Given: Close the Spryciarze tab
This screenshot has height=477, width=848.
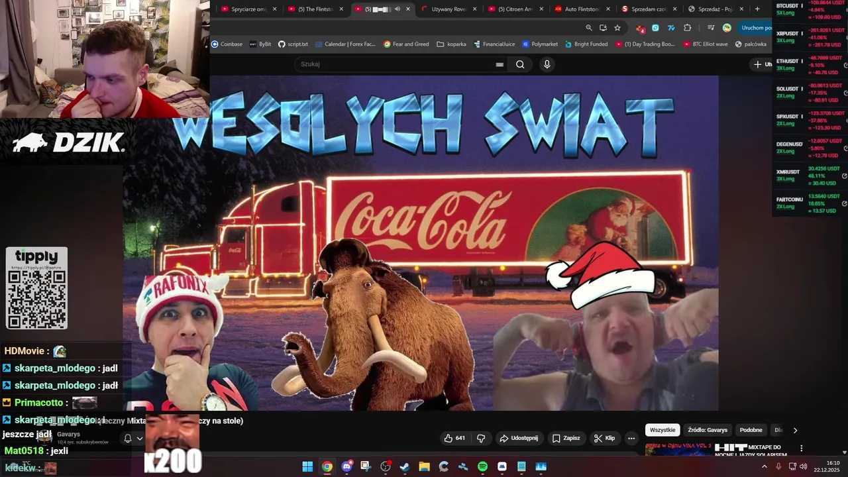Looking at the screenshot, I should coord(275,9).
